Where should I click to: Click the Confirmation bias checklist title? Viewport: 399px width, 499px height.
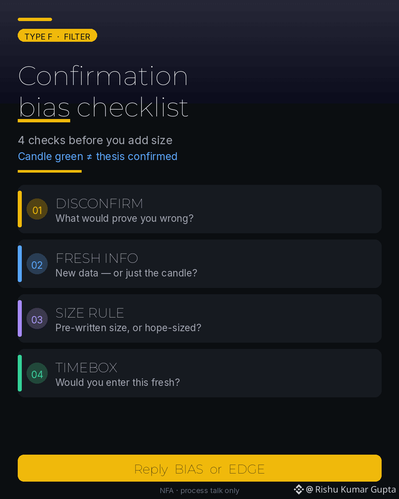pos(103,92)
